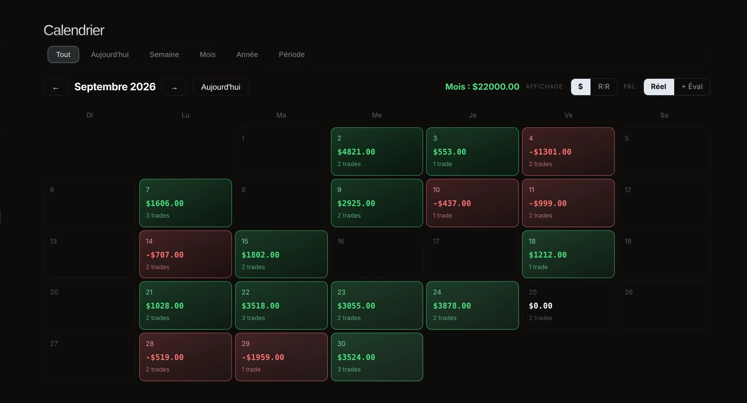
Task: Enable + Éval P&L mode
Action: point(692,87)
